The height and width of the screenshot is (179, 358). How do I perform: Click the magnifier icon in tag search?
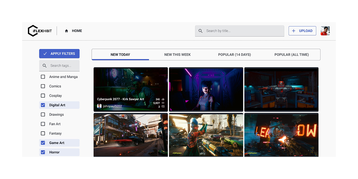[x=44, y=66]
